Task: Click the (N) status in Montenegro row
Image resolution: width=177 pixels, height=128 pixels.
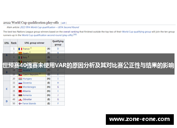Action: [x=48, y=87]
